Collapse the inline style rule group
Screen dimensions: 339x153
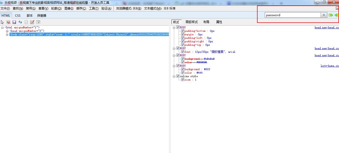pos(174,76)
